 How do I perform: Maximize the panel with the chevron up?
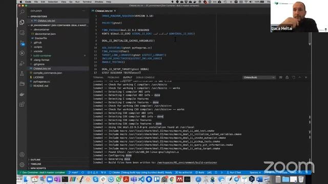(300, 77)
